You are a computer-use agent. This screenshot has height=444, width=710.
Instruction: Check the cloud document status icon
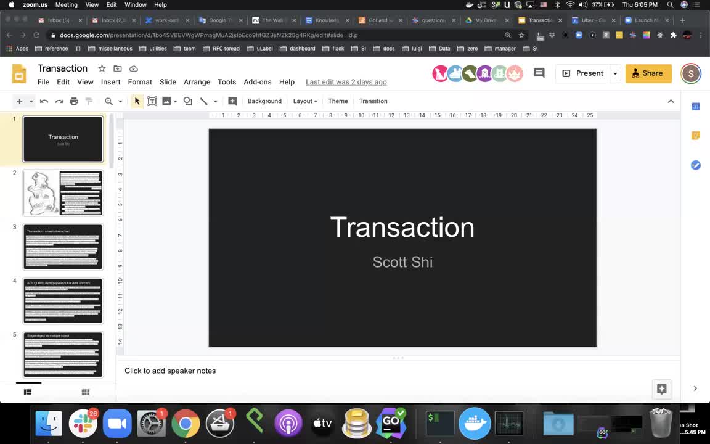click(x=134, y=68)
